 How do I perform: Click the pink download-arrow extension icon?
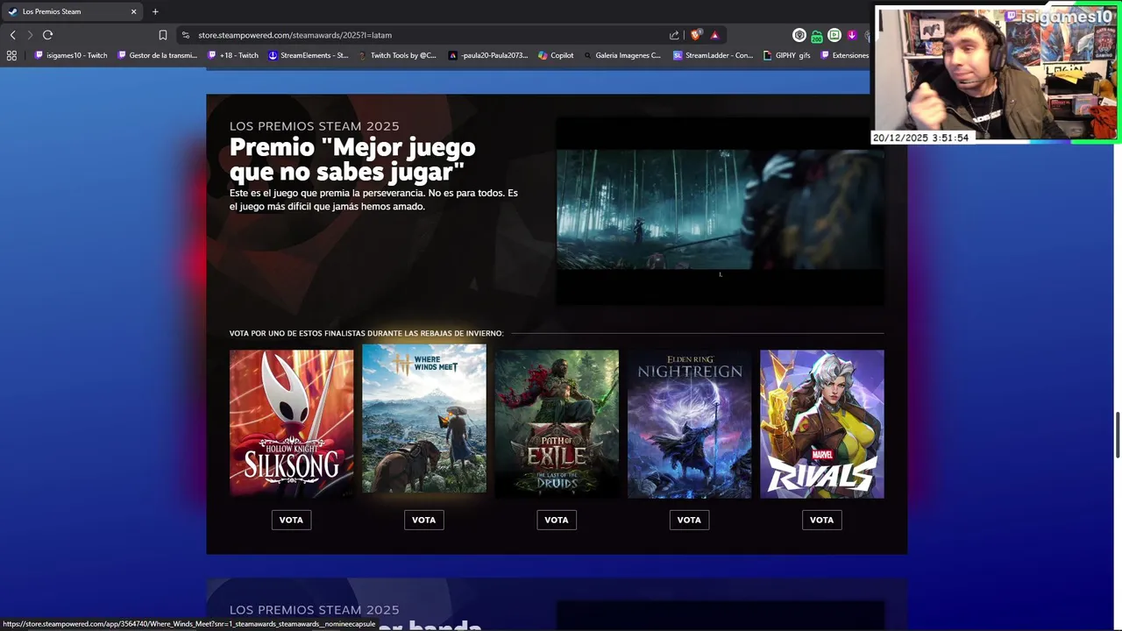pos(852,35)
